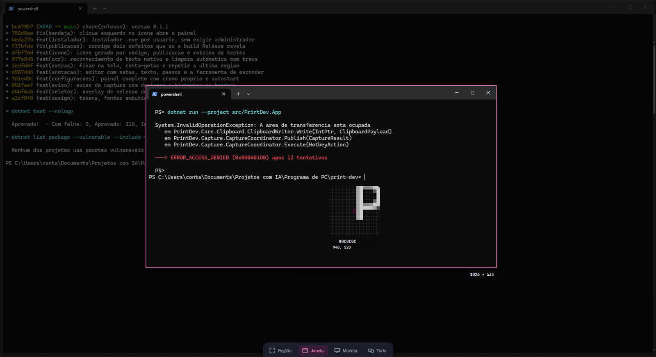
Task: Close the front powershell window
Action: 488,93
